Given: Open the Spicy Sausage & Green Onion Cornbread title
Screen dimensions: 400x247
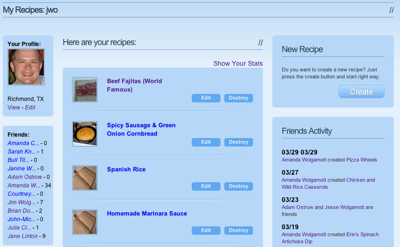Looking at the screenshot, I should click(141, 130).
